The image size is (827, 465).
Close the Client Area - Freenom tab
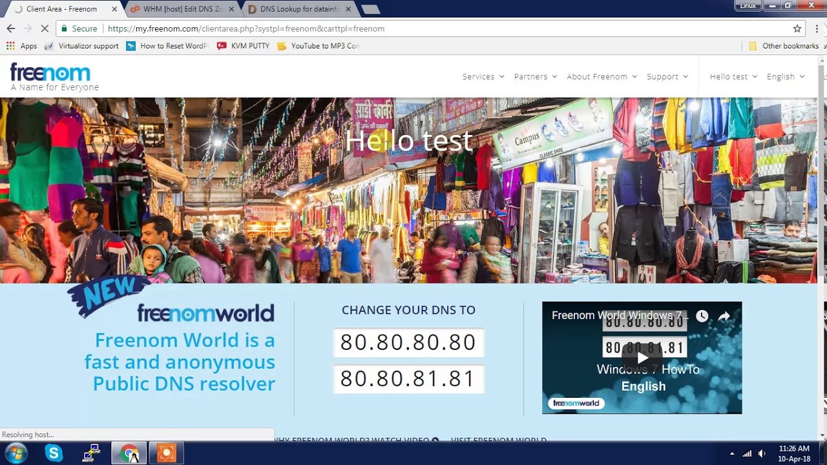(x=114, y=9)
